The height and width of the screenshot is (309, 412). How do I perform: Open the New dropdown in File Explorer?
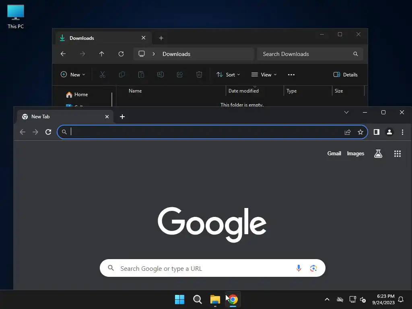pyautogui.click(x=73, y=74)
